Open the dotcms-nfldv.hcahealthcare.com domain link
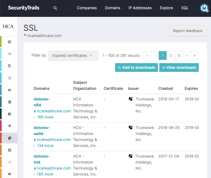Image resolution: width=211 pixels, height=178 pixels. (52, 105)
